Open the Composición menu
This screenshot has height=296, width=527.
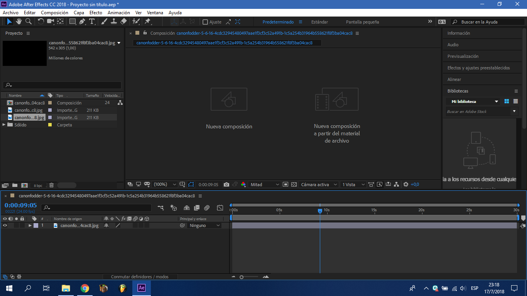[54, 13]
